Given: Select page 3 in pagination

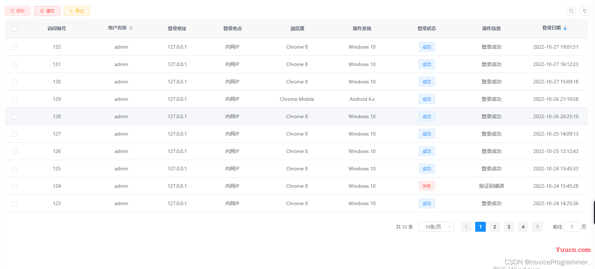Looking at the screenshot, I should [x=509, y=227].
